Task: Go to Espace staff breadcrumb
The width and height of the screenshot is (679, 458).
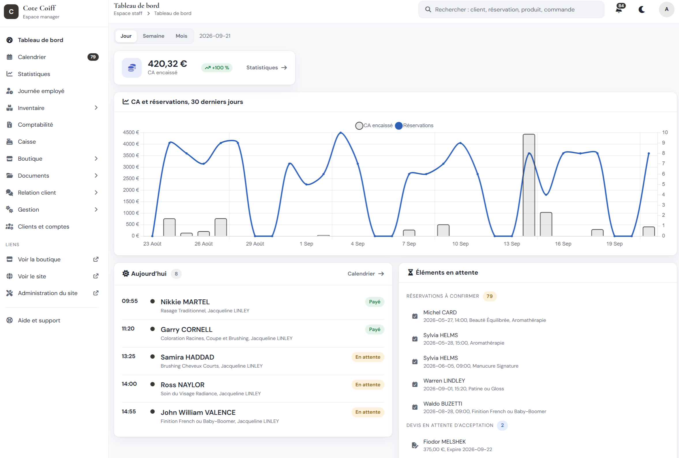Action: coord(128,14)
